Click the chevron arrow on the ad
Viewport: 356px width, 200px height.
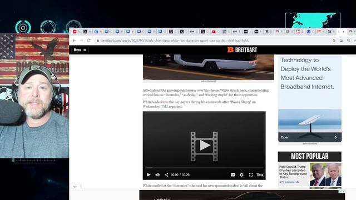pyautogui.click(x=335, y=137)
